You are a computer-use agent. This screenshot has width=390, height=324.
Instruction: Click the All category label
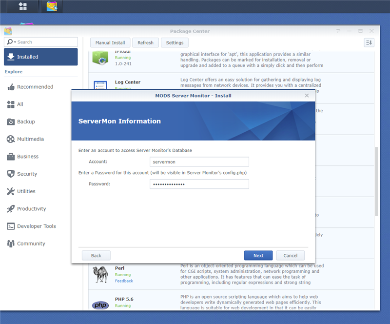(20, 104)
